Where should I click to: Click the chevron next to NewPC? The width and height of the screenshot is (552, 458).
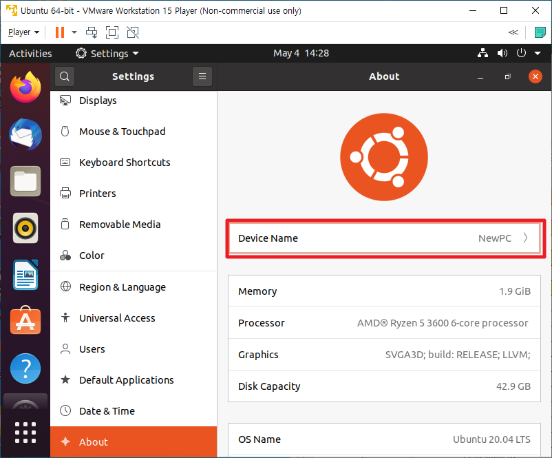(x=525, y=238)
